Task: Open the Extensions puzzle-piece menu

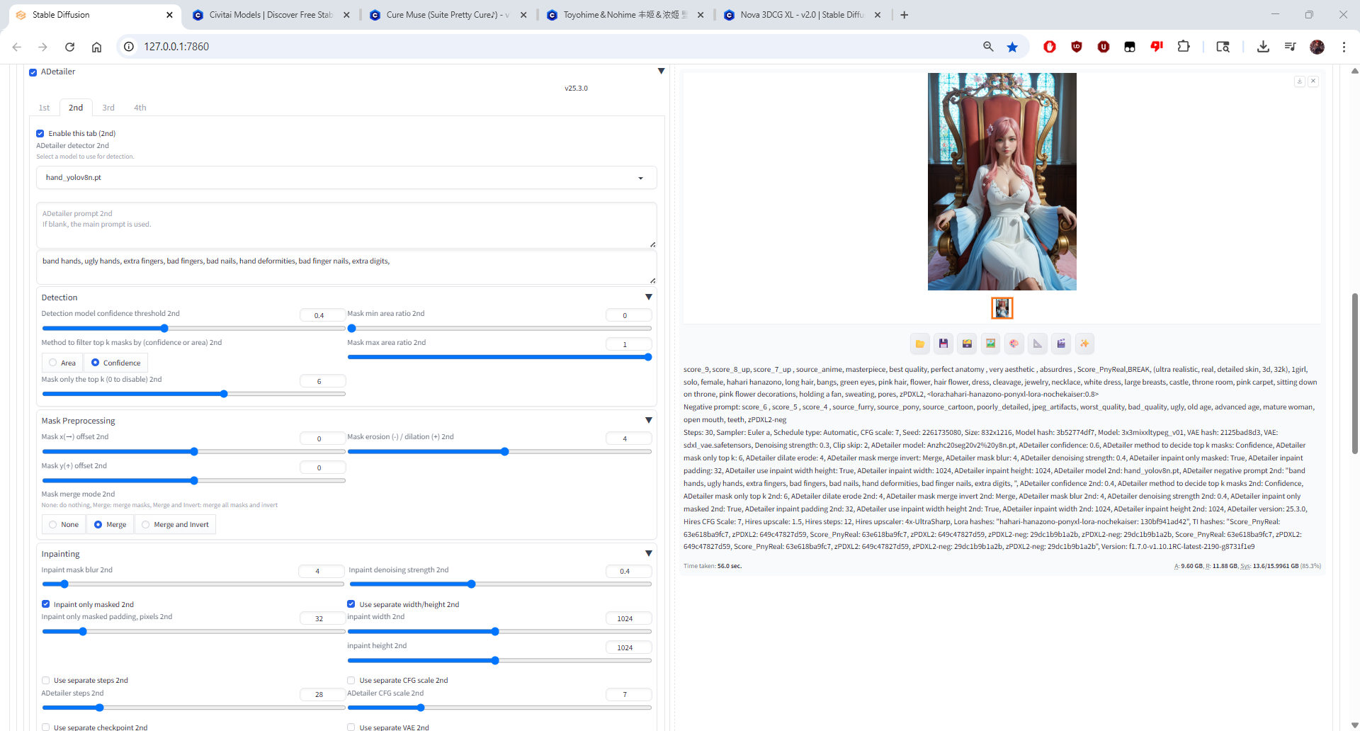Action: (x=1184, y=47)
